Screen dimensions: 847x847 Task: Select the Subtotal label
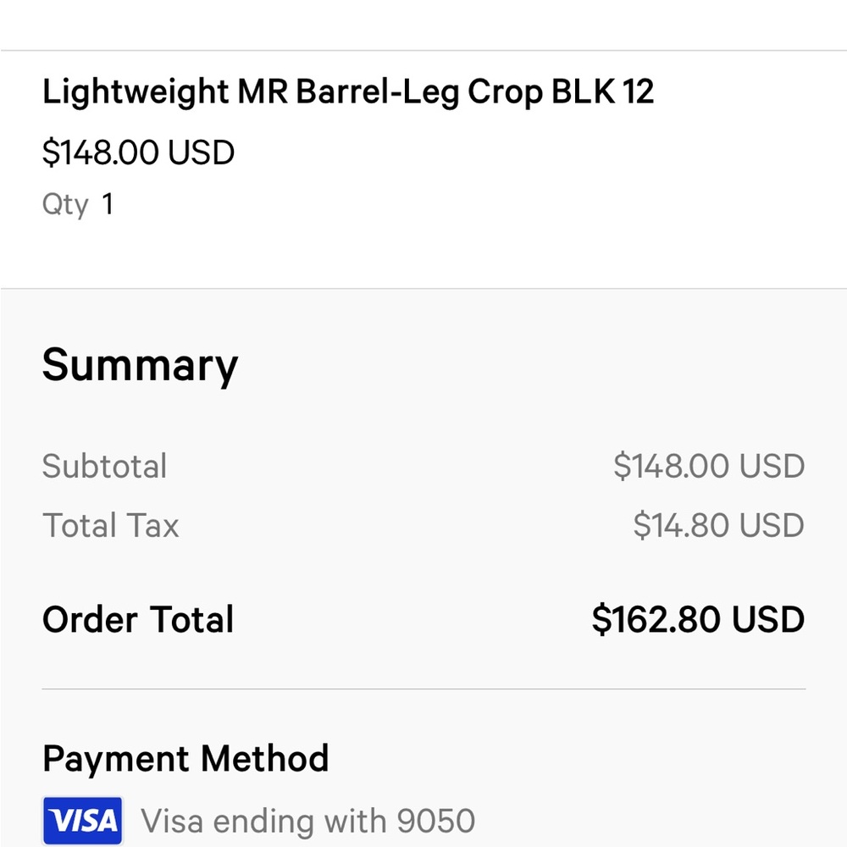pyautogui.click(x=105, y=466)
